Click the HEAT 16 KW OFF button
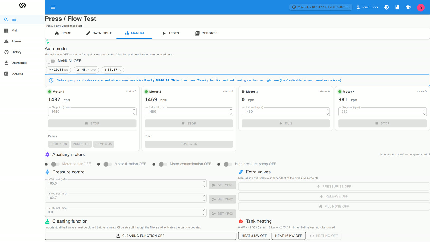Image resolution: width=430 pixels, height=242 pixels. pyautogui.click(x=289, y=236)
